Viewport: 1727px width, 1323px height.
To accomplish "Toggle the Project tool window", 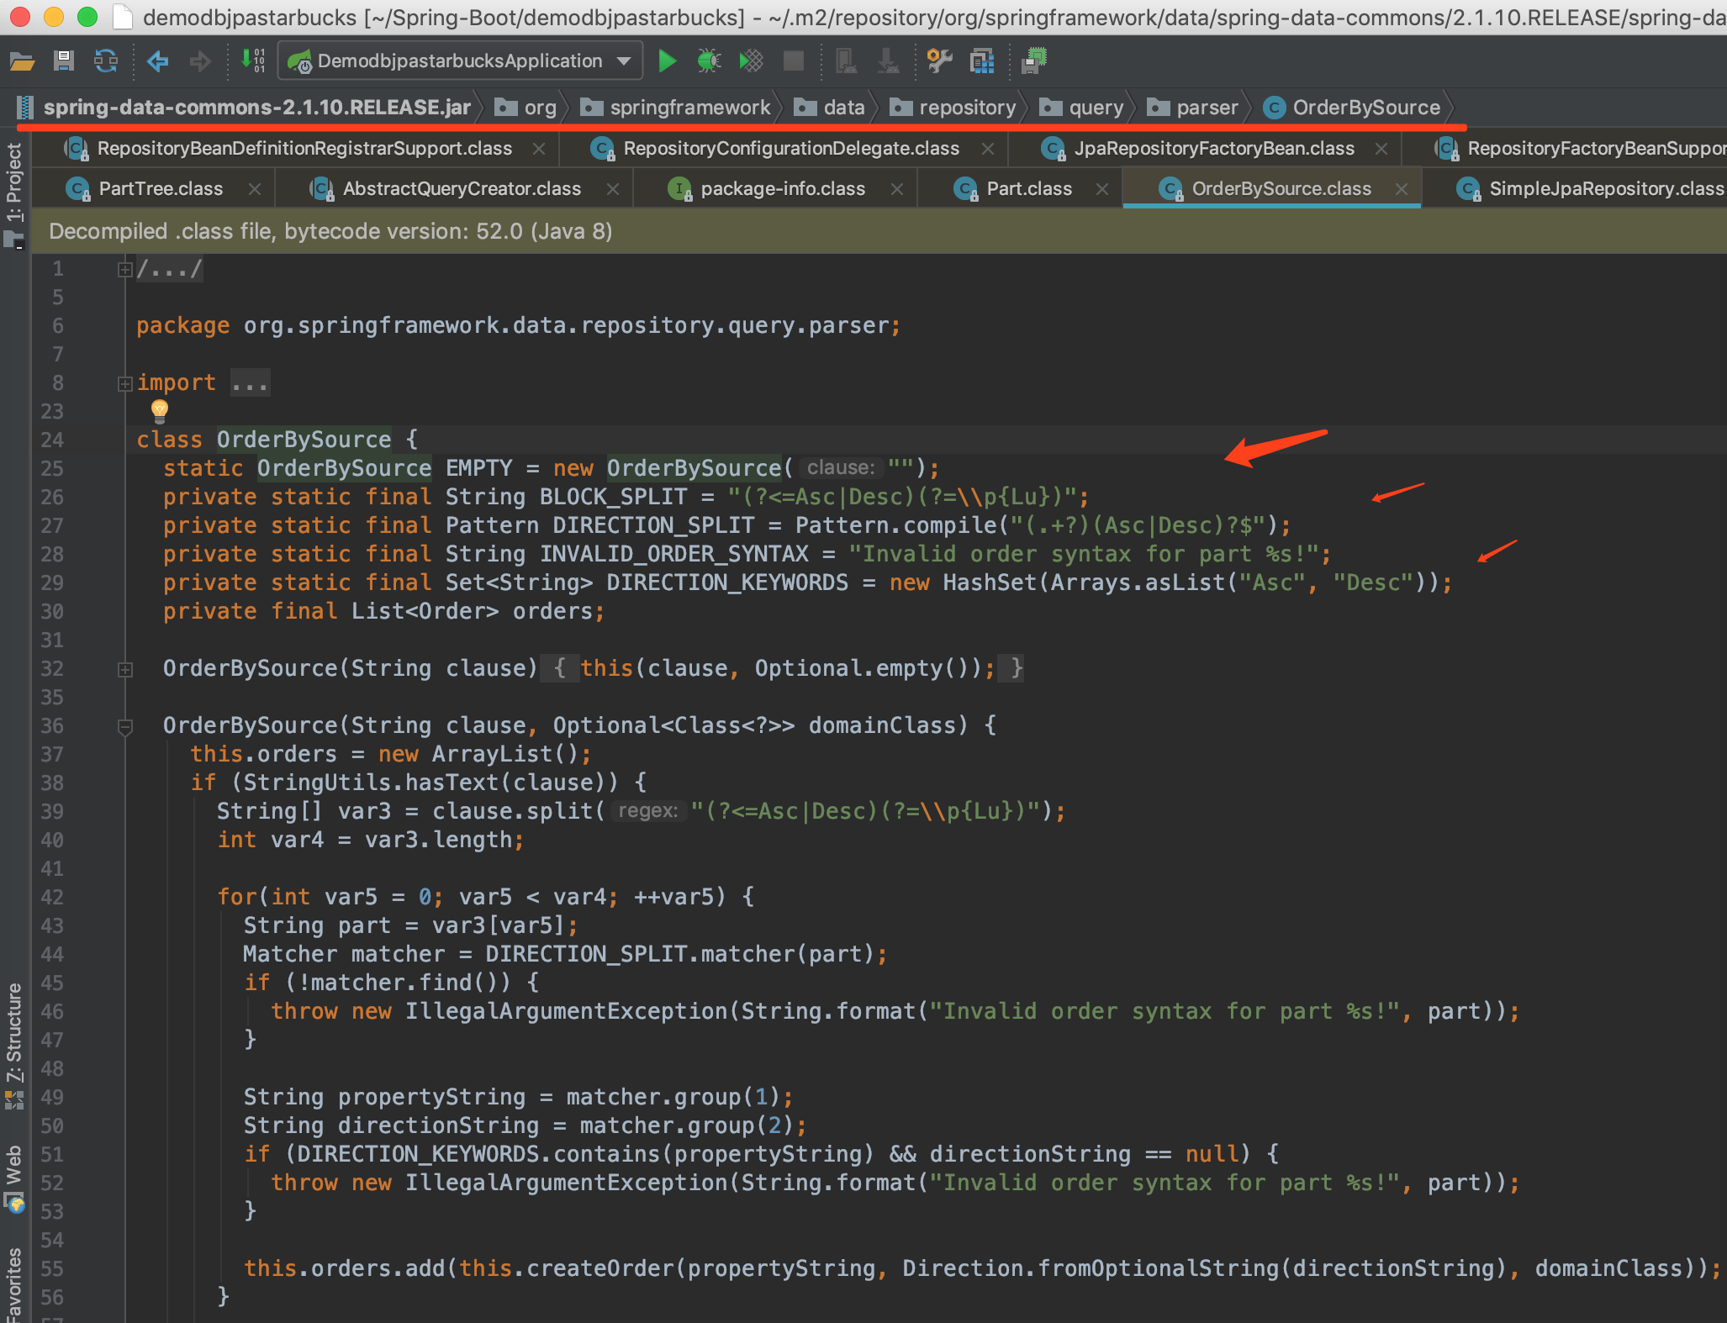I will coord(14,195).
